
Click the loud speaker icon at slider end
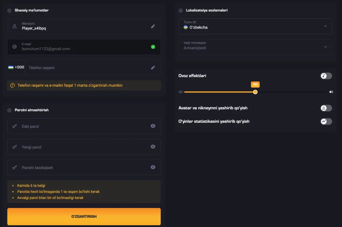pos(331,92)
